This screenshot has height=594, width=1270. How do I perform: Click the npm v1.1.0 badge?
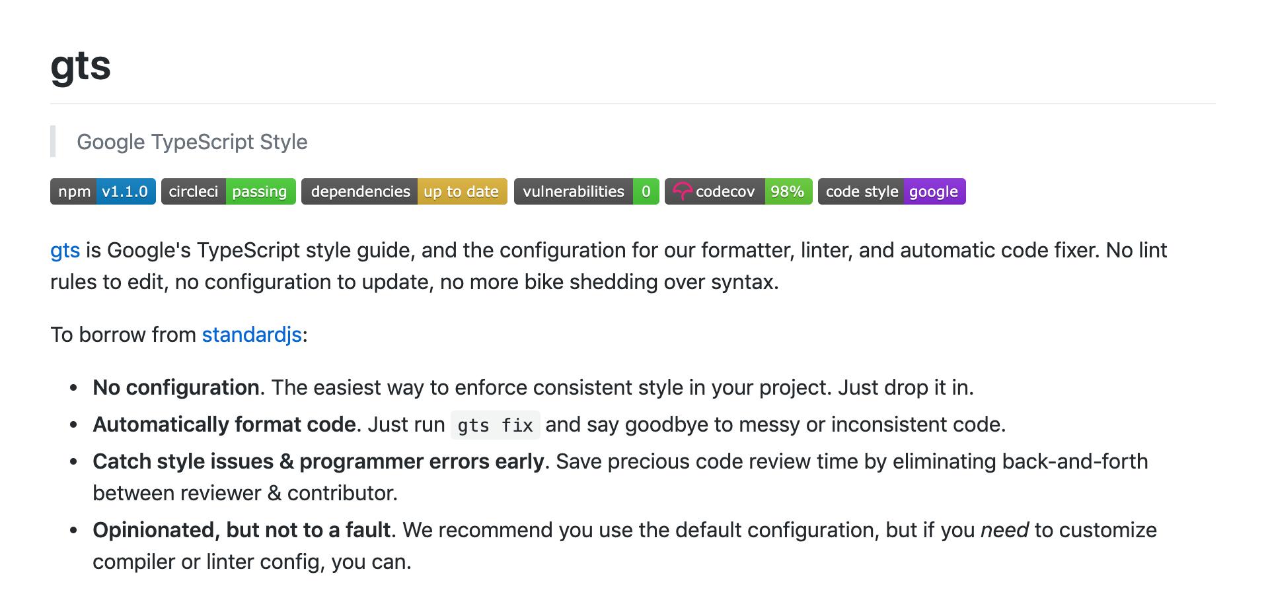tap(103, 191)
